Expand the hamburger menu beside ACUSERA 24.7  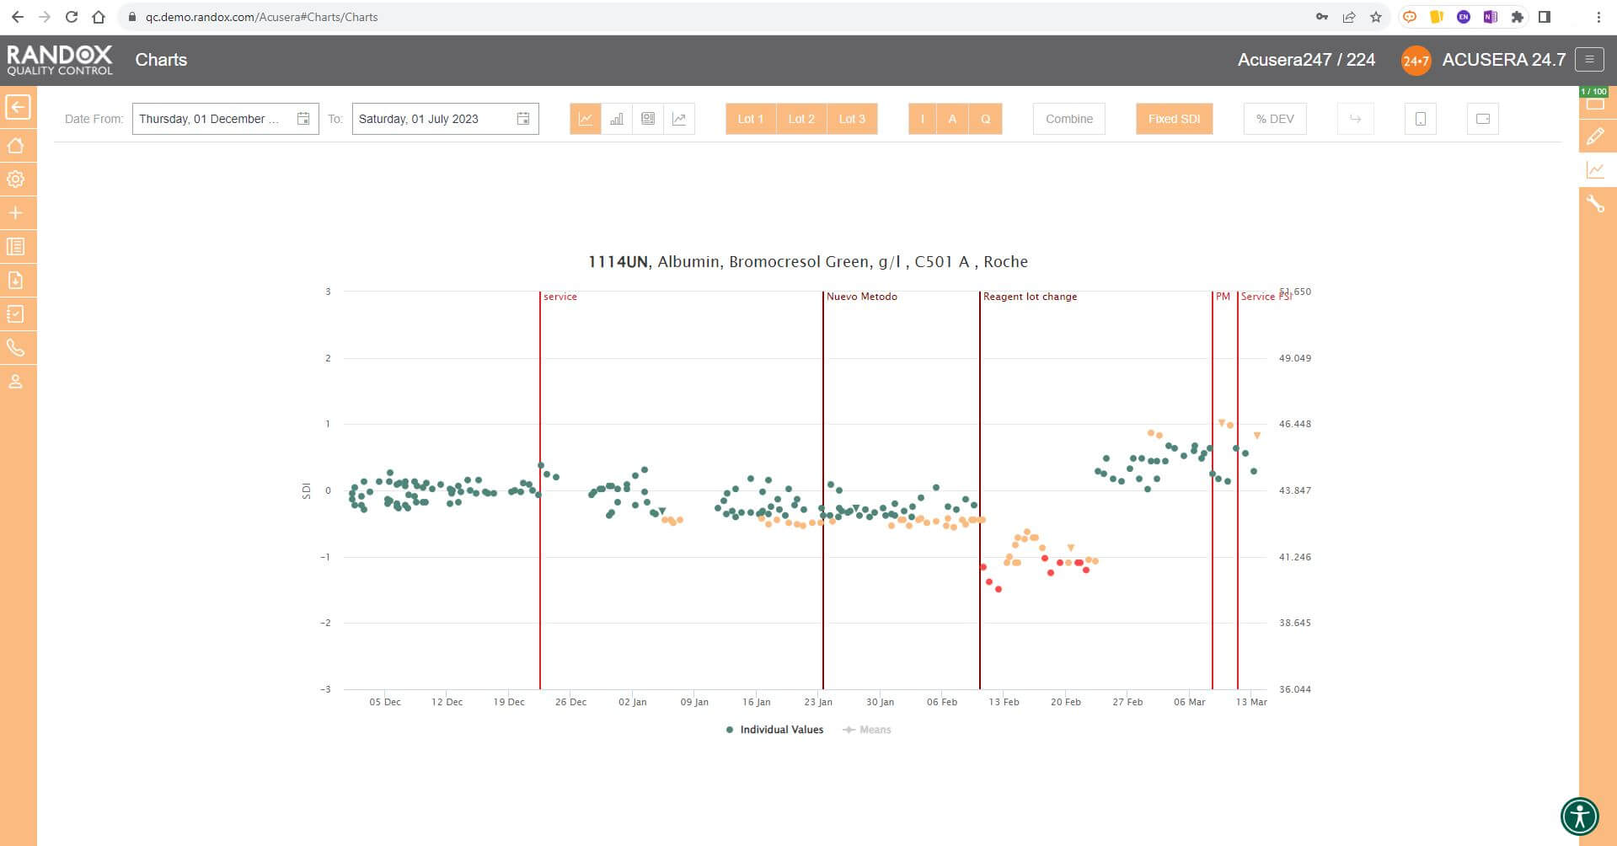[1589, 59]
